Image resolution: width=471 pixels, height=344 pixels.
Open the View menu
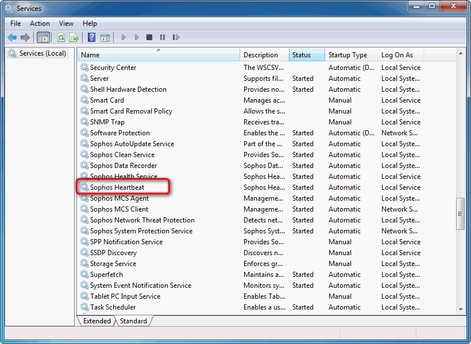pyautogui.click(x=66, y=24)
